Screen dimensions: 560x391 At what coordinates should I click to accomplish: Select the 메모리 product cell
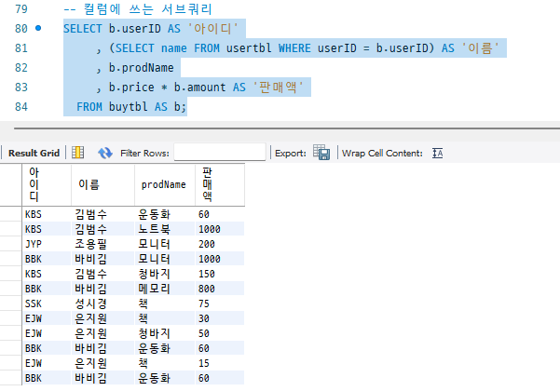click(165, 289)
